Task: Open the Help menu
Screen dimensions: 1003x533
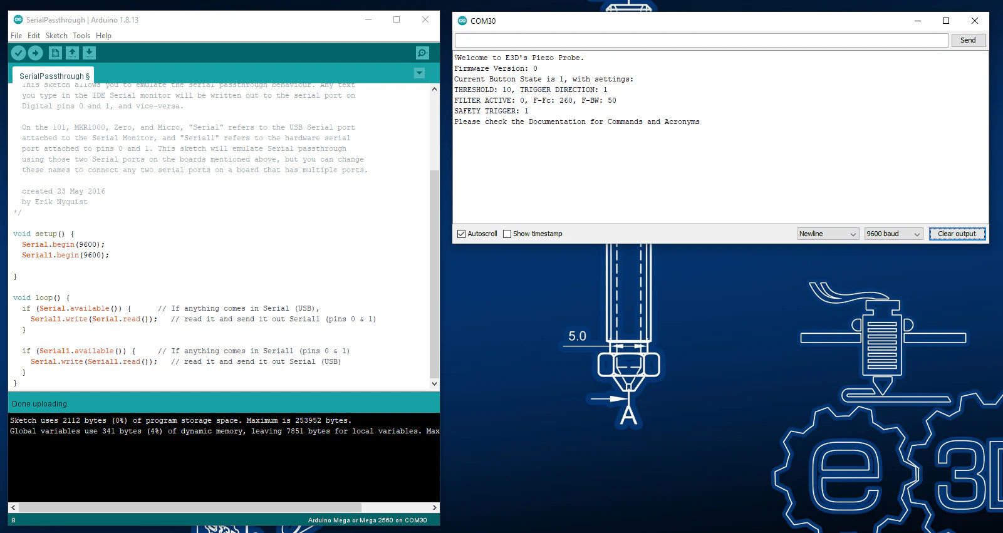Action: (x=103, y=36)
